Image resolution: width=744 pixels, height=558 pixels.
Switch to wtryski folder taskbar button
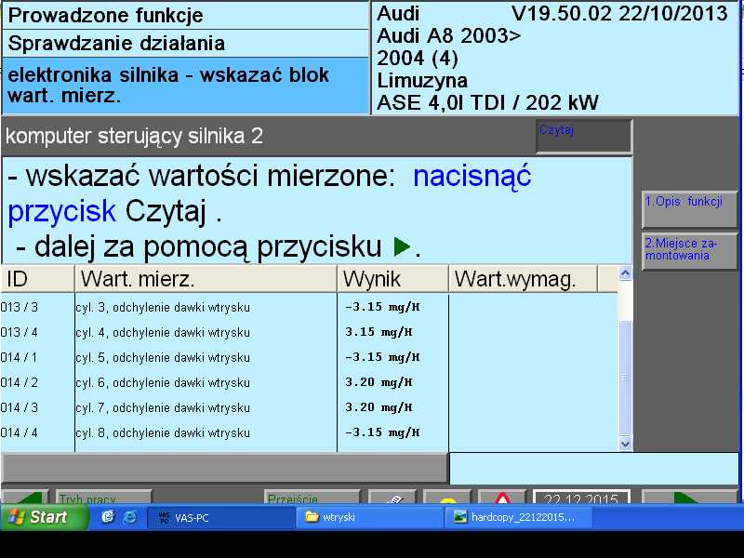click(369, 518)
